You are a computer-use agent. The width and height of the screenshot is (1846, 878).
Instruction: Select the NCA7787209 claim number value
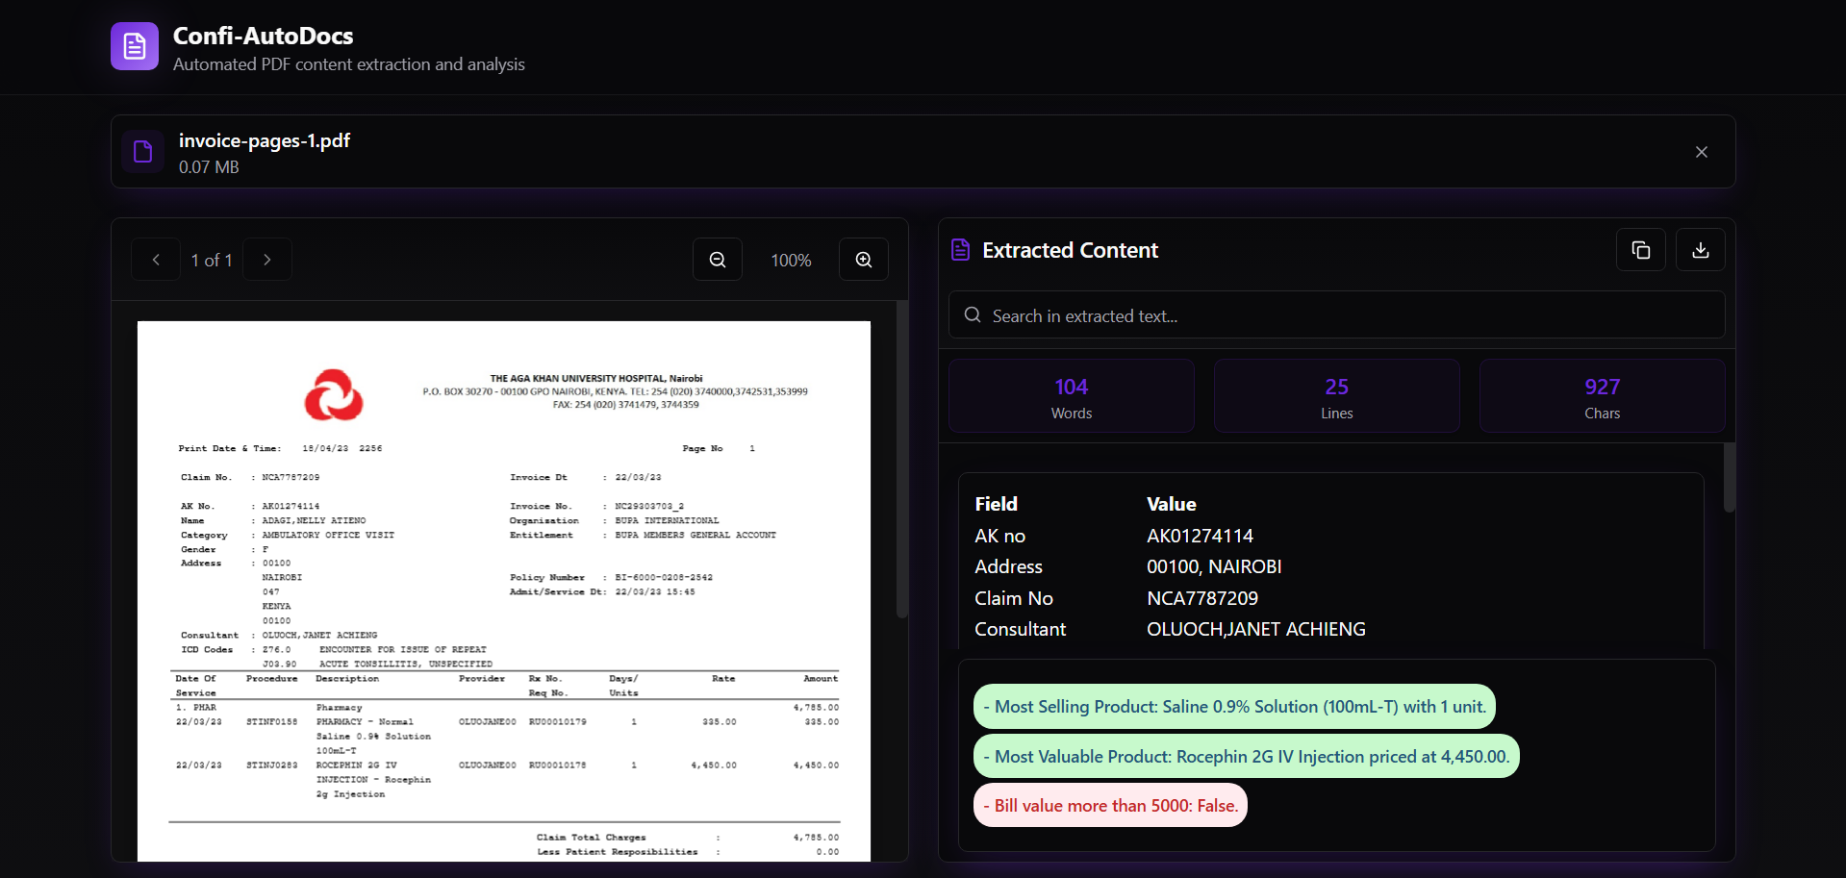[1202, 598]
